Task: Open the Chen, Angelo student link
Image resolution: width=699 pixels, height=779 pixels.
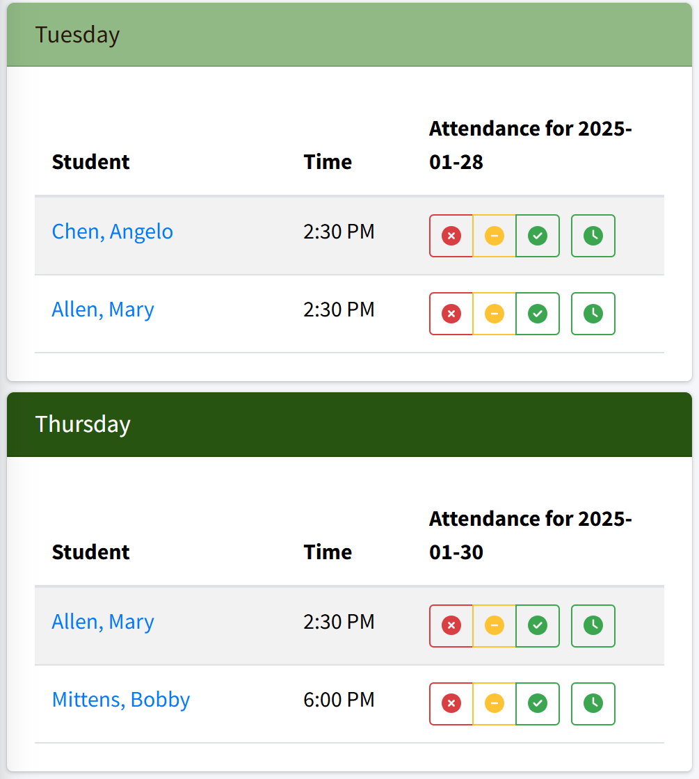Action: click(113, 231)
